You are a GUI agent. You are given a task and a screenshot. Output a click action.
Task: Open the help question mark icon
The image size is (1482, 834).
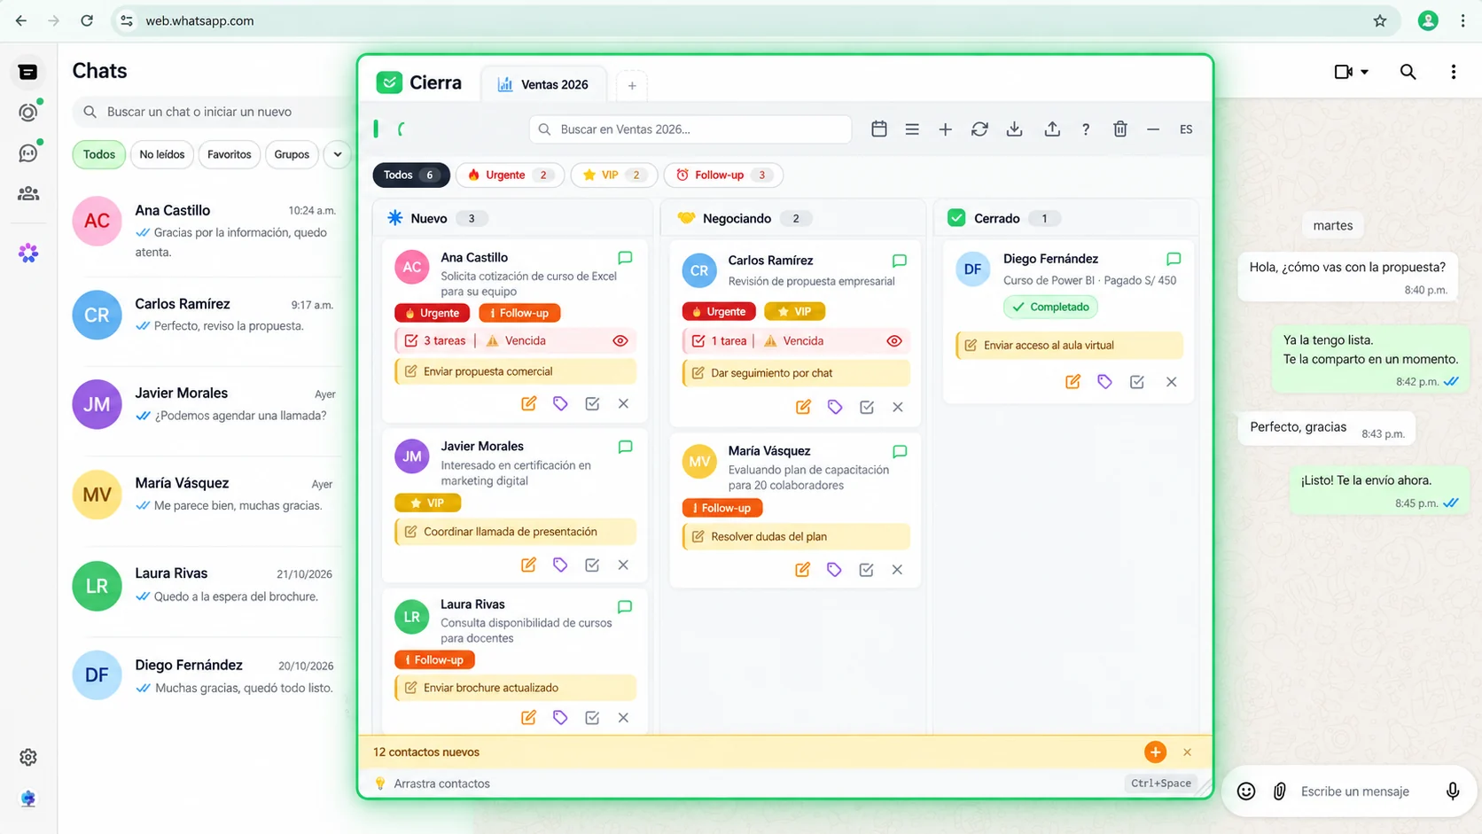[1086, 129]
